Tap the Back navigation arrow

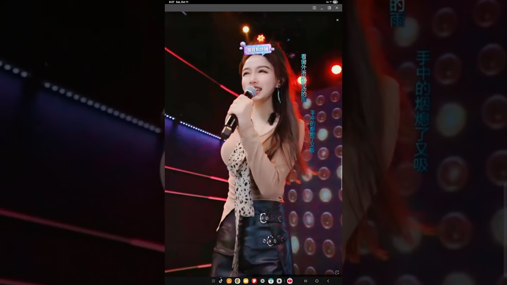(328, 281)
